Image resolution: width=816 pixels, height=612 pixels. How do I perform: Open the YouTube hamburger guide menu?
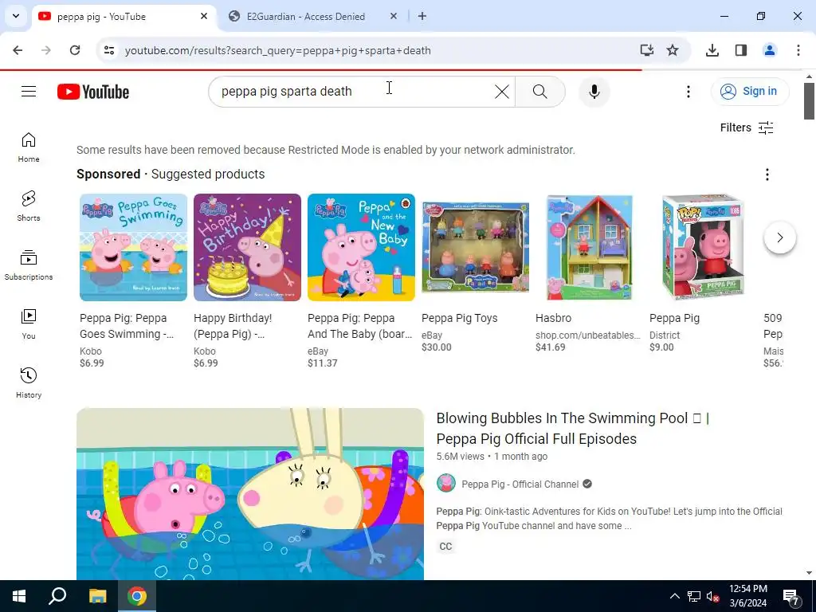[29, 92]
